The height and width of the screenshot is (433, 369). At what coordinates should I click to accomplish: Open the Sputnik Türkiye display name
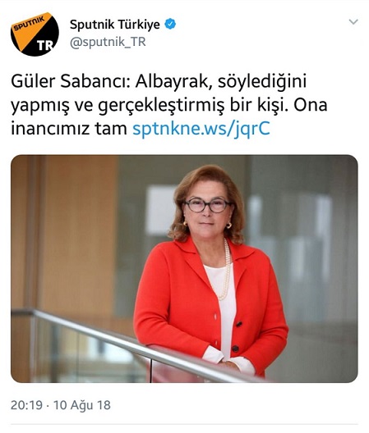coord(115,25)
